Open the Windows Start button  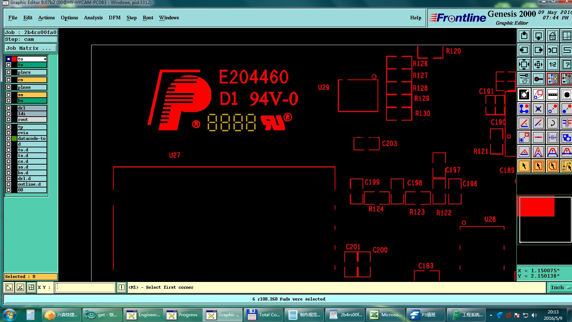click(10, 315)
